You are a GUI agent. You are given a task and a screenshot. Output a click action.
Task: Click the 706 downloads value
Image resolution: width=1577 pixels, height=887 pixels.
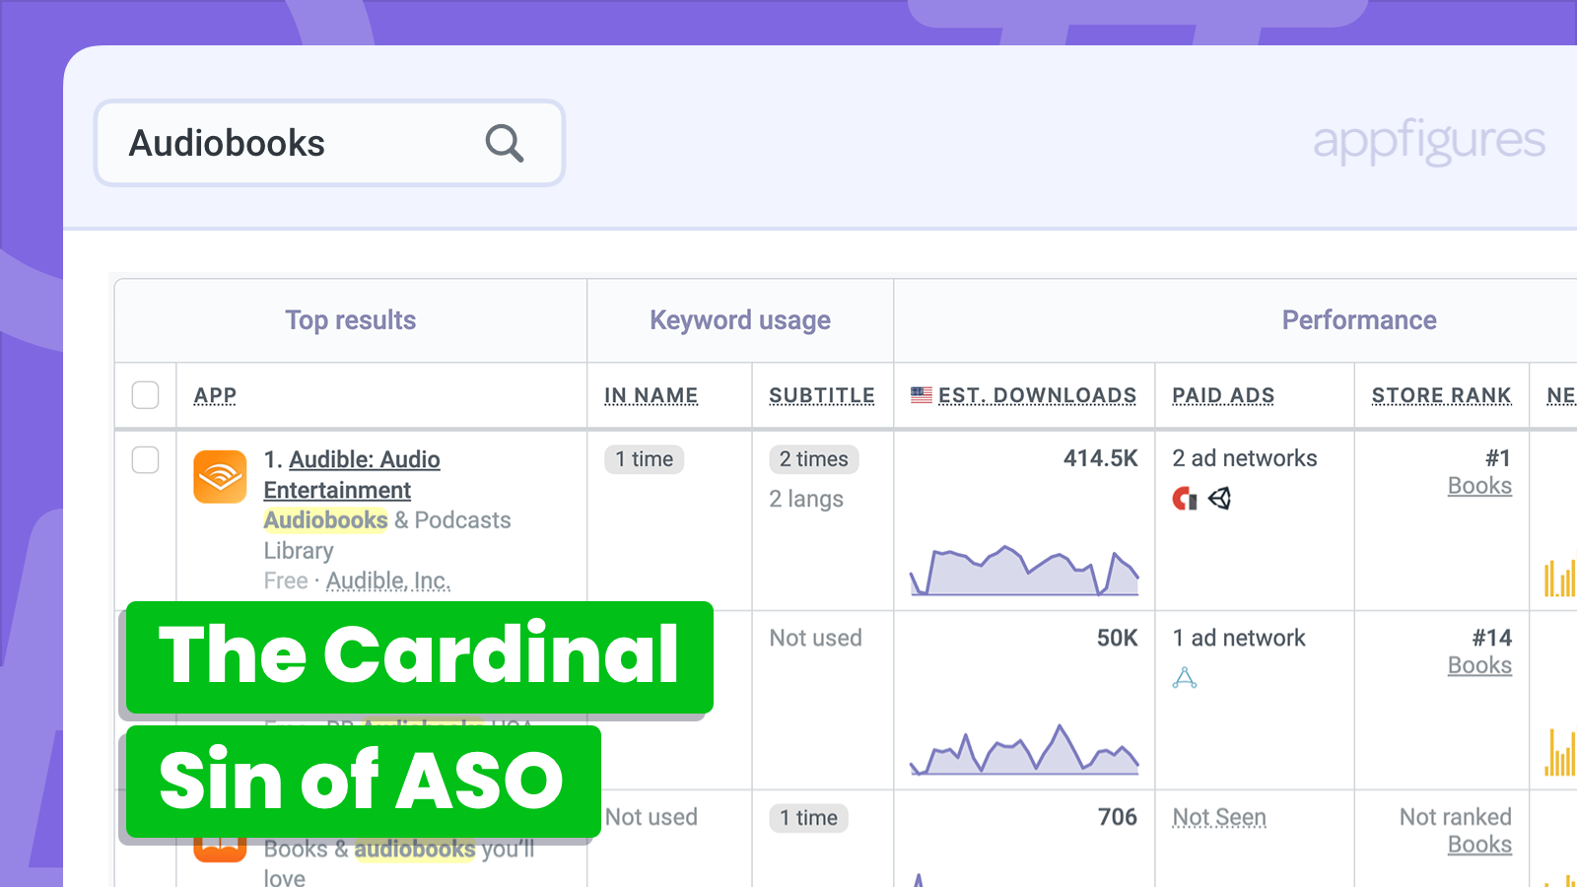tap(1118, 817)
